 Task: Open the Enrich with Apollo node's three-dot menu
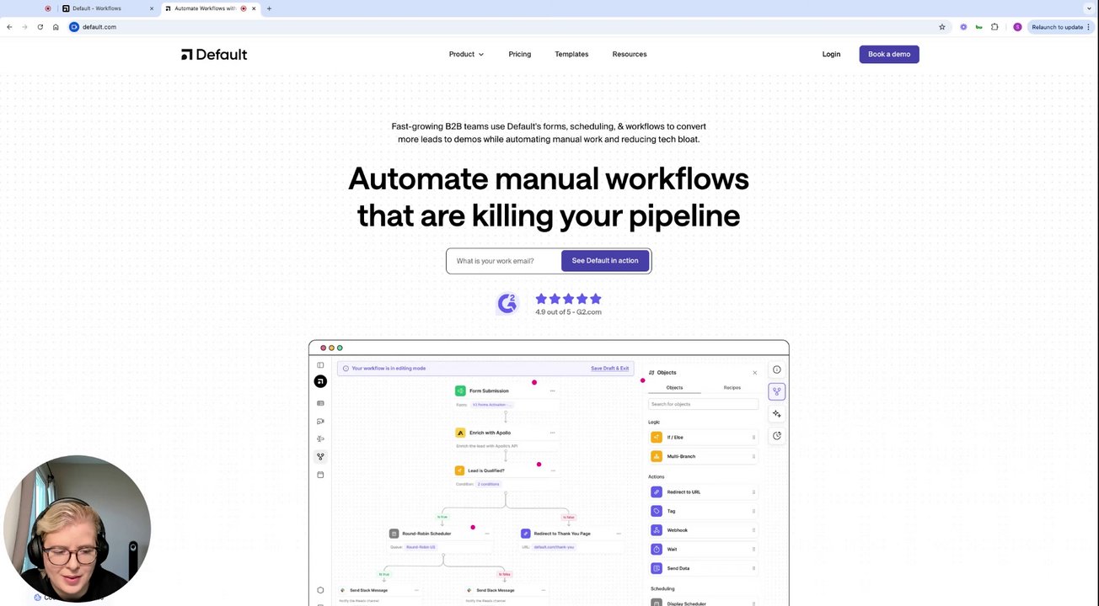click(553, 433)
